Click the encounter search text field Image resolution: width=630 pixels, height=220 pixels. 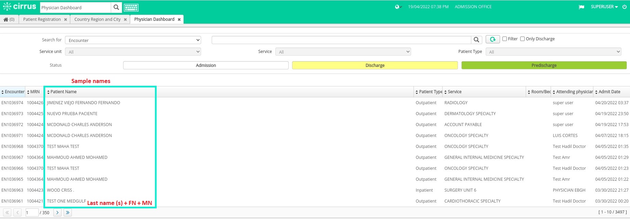point(341,40)
